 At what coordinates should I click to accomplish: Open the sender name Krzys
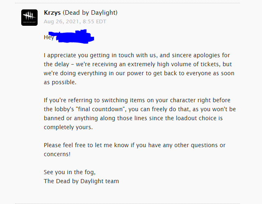click(52, 13)
